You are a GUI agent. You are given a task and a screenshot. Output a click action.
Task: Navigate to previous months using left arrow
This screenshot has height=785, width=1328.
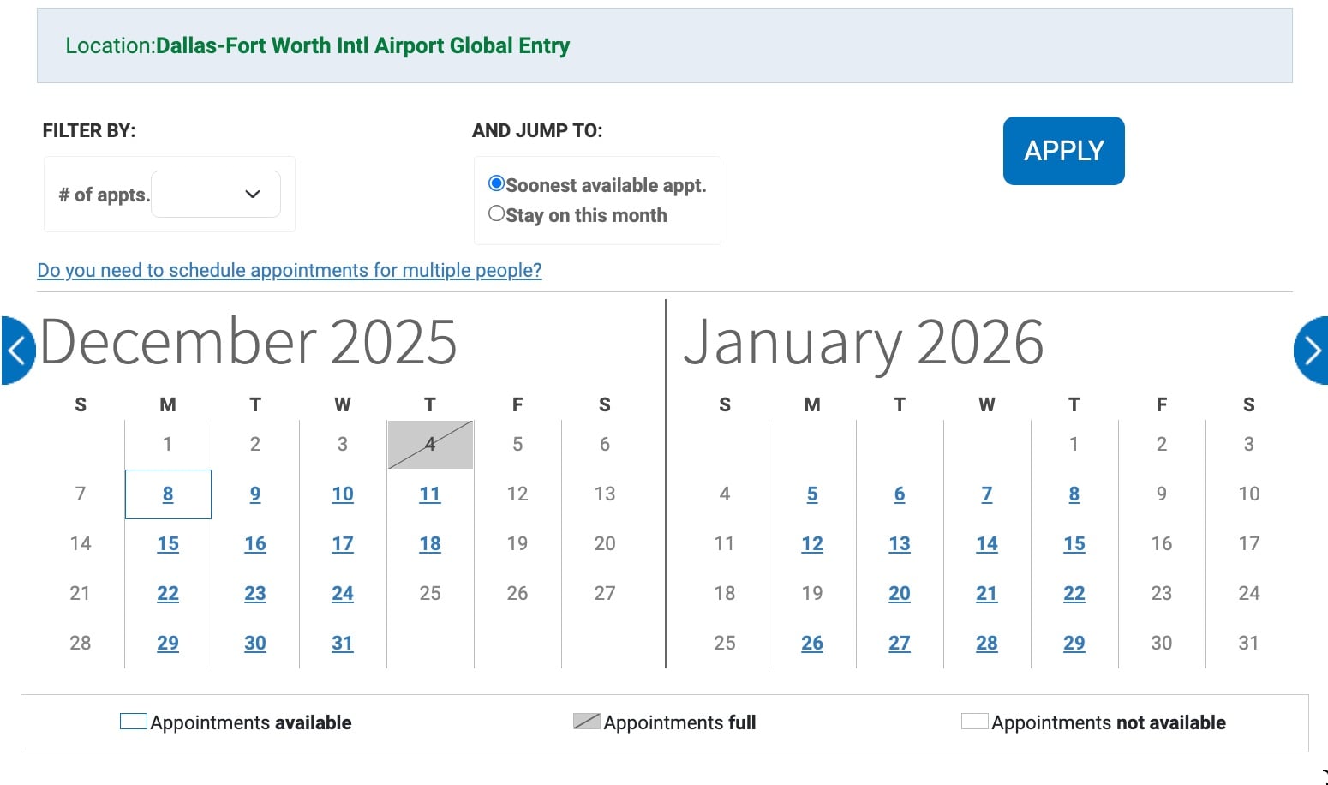pos(15,350)
